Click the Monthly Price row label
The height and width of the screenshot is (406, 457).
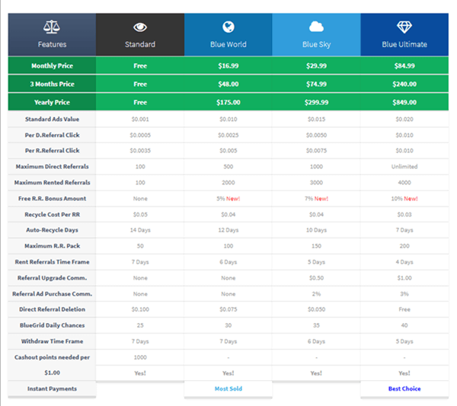coord(52,66)
